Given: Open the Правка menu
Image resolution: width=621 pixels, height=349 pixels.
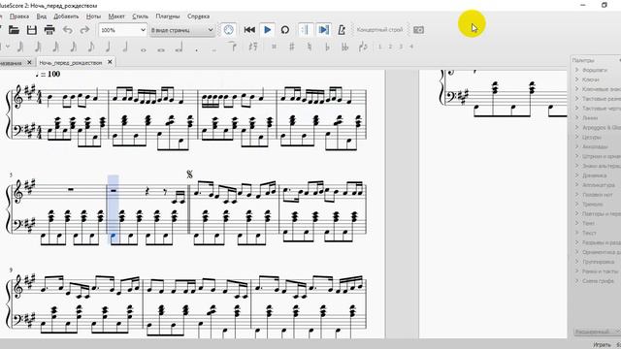Looking at the screenshot, I should 19,16.
